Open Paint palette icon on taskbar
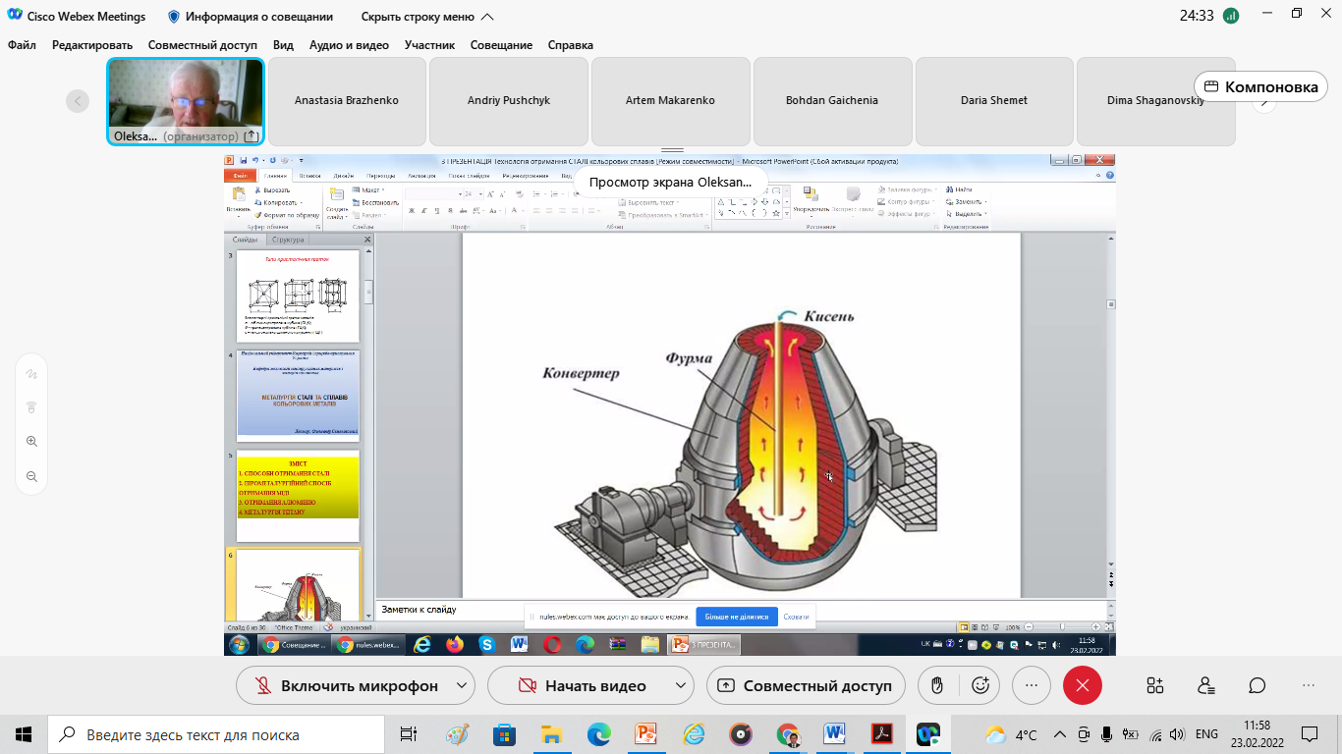1342x754 pixels. click(458, 734)
